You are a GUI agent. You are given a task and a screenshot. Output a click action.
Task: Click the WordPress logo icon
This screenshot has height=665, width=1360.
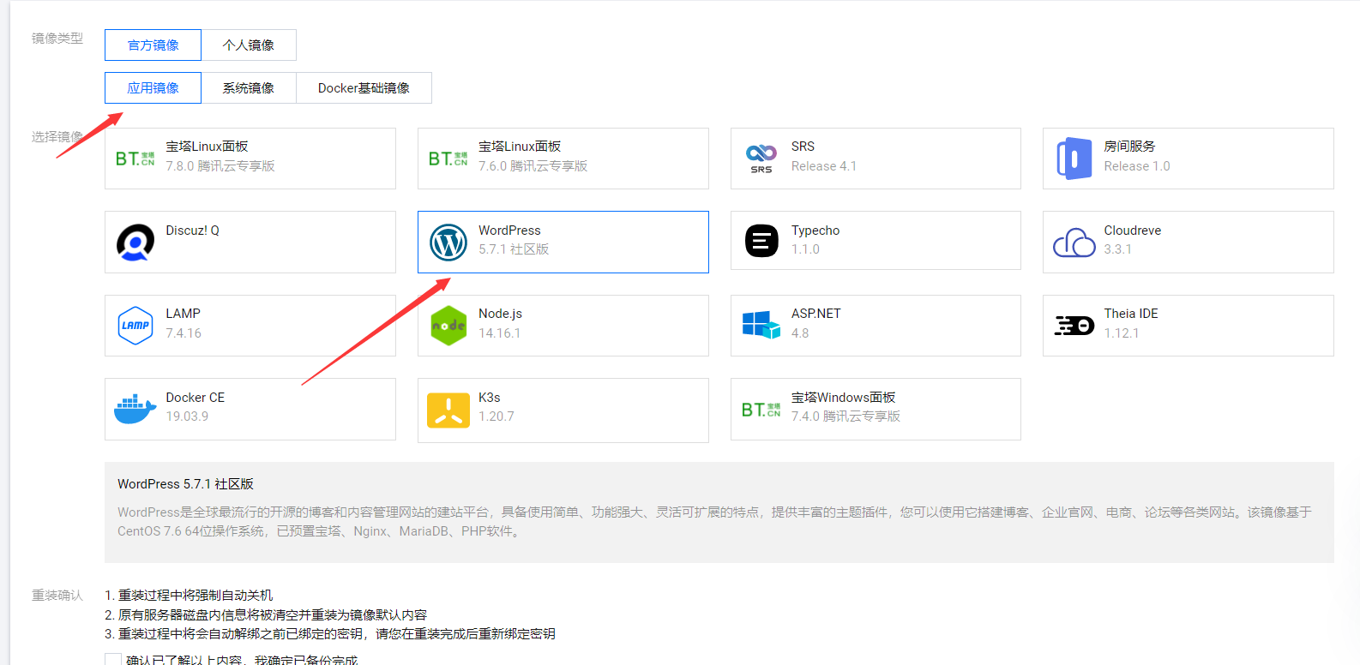[x=448, y=243]
